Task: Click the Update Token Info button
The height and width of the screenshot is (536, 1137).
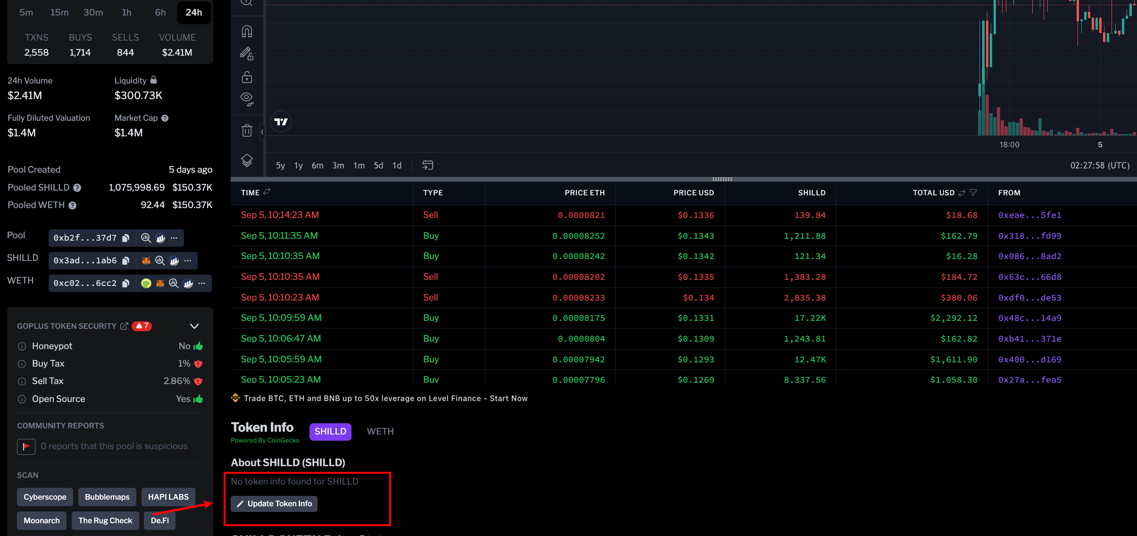Action: [274, 504]
